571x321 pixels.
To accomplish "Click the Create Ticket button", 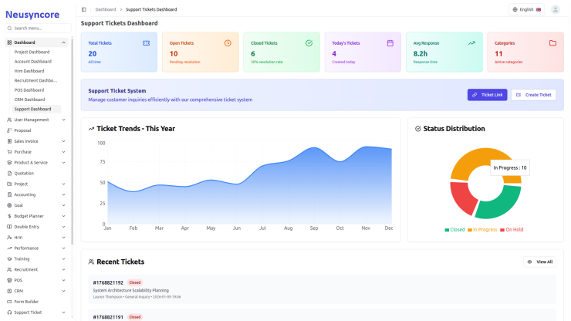I will tap(533, 95).
